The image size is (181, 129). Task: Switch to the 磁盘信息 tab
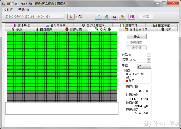pos(44,29)
